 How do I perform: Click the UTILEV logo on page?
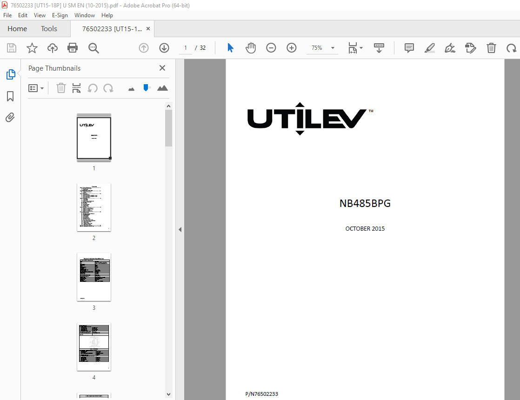pos(310,119)
